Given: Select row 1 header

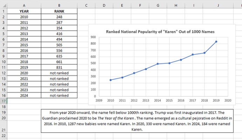Looking at the screenshot, I should click(4, 11).
